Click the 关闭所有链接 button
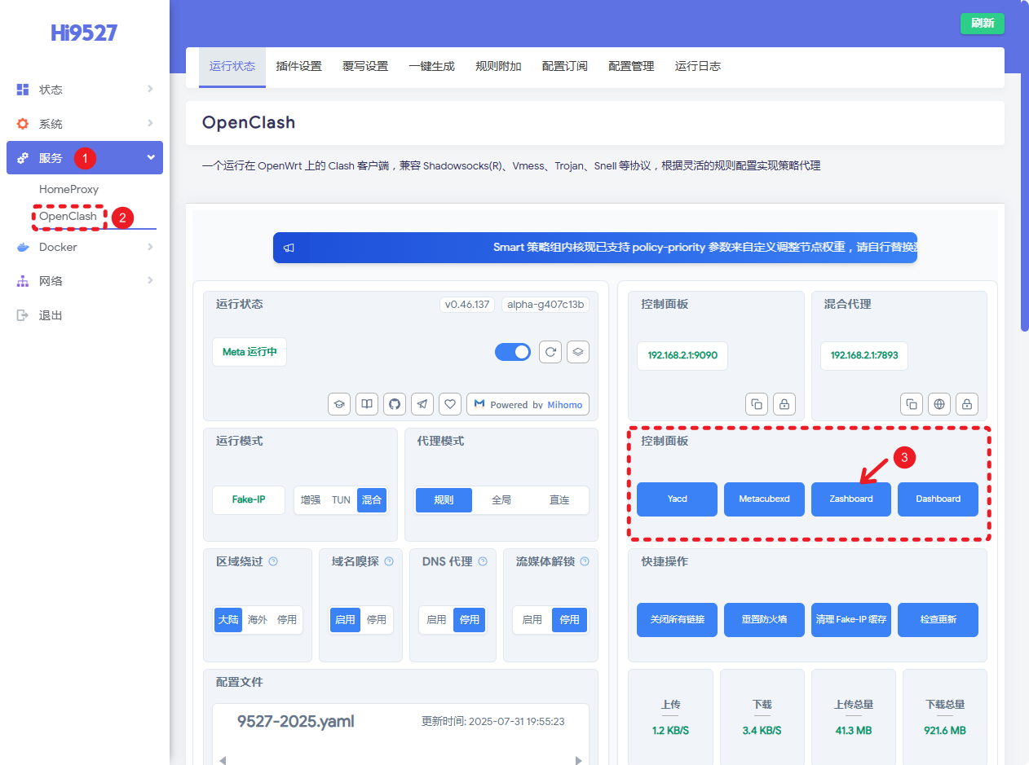The width and height of the screenshot is (1029, 765). pos(677,620)
